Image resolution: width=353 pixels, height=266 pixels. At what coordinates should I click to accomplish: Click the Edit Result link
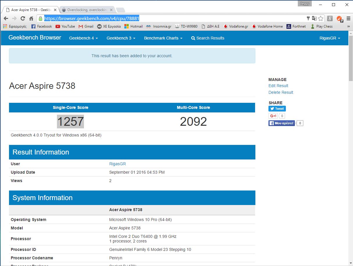(x=278, y=86)
